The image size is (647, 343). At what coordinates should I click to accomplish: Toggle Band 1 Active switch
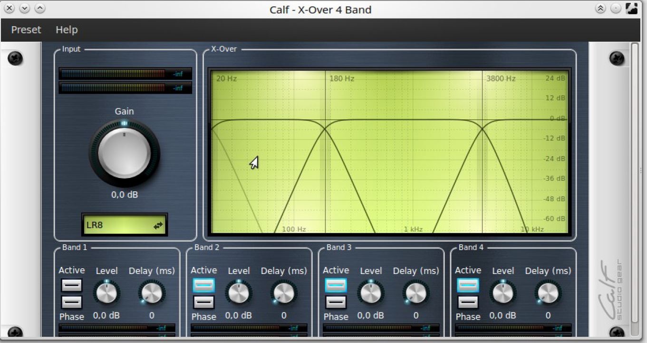(x=71, y=285)
